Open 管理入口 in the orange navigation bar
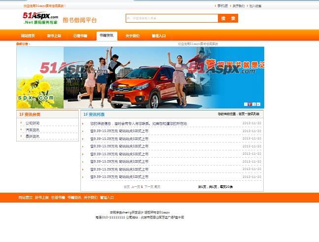 coord(159,36)
